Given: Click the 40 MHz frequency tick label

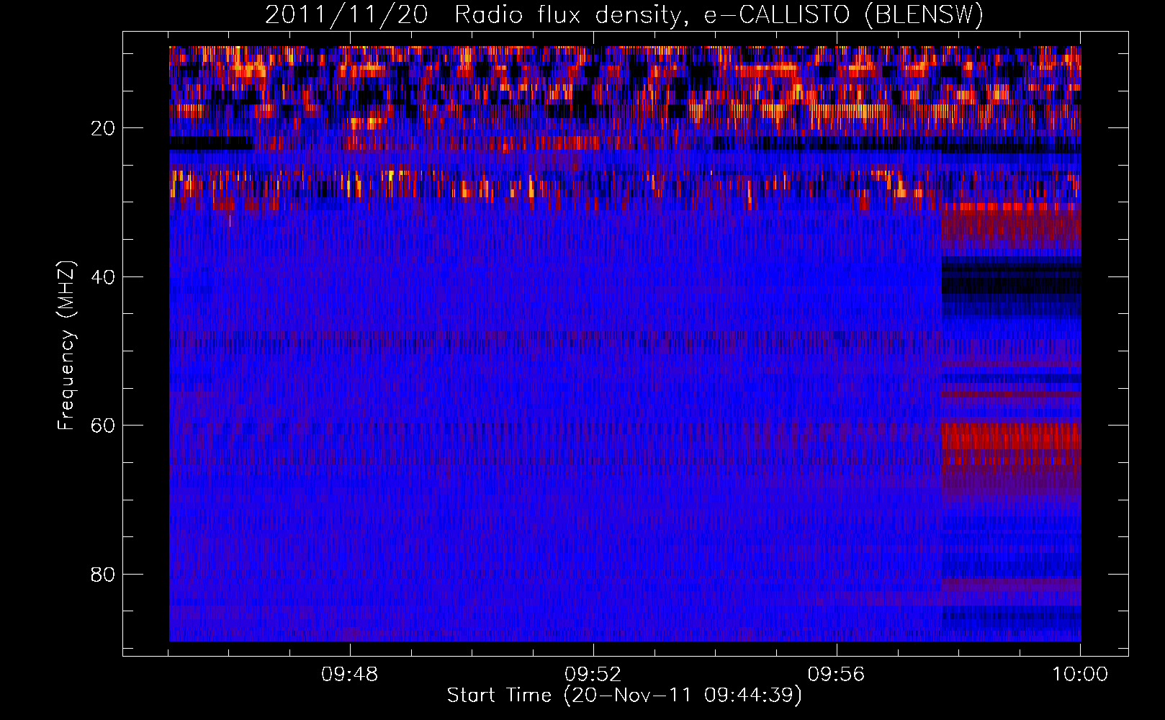Looking at the screenshot, I should click(103, 277).
